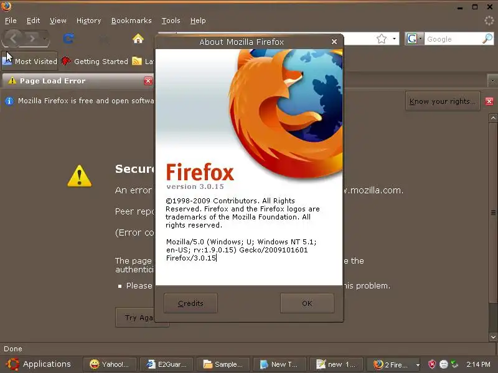Click the round white tray icon

click(444, 364)
